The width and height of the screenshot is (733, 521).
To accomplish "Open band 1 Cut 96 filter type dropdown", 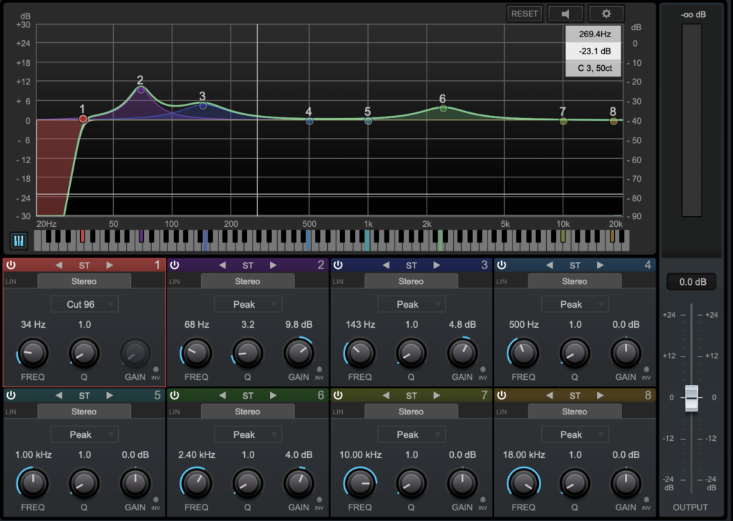I will [x=84, y=304].
